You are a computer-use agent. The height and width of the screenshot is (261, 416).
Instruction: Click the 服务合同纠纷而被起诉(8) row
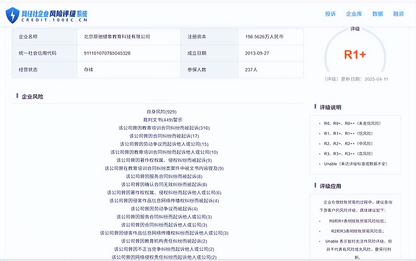(x=164, y=176)
